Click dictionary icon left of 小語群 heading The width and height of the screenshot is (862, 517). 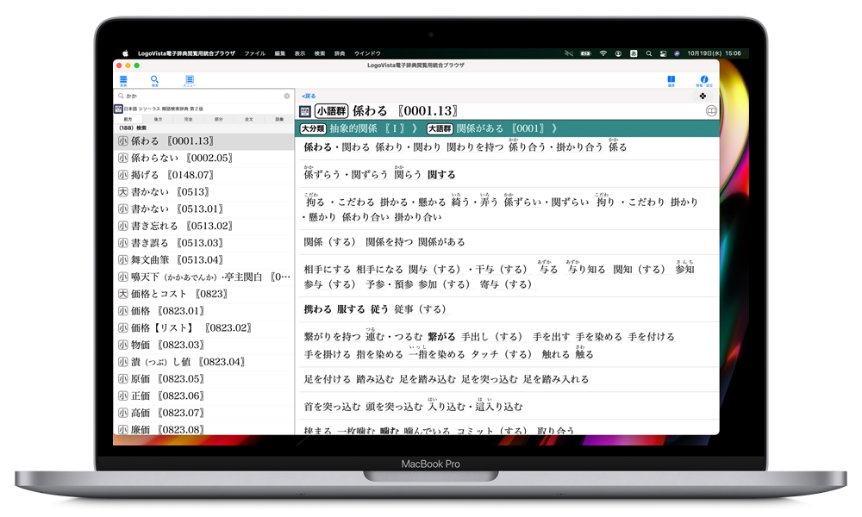pyautogui.click(x=305, y=111)
